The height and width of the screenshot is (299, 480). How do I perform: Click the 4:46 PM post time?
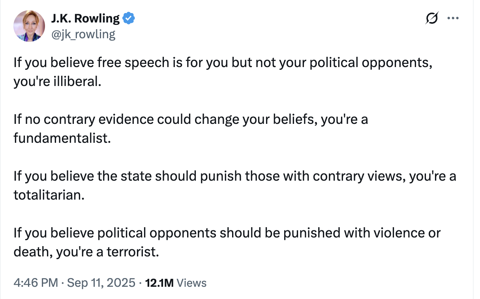[x=35, y=282]
